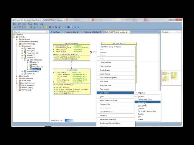Viewport: 194px width, 145px height.
Task: Click the SubViews [1] tree icon
Action: coord(25,58)
